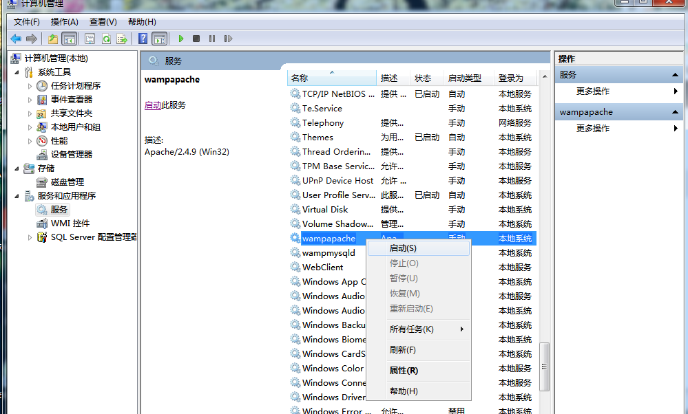Viewport: 688px width, 414px height.
Task: Open 所有任务(K) submenu
Action: (418, 329)
